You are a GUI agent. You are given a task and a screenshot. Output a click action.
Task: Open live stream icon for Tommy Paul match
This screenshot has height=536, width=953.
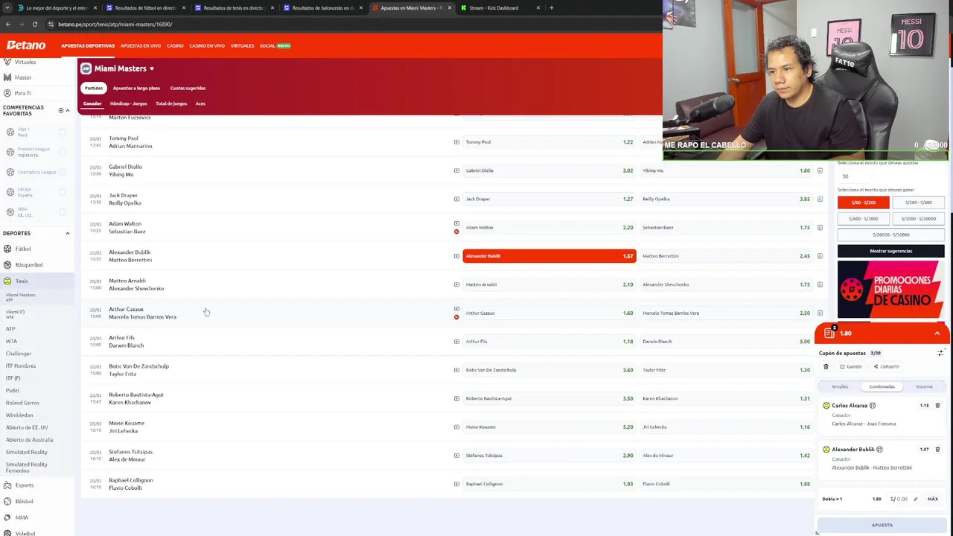(456, 141)
